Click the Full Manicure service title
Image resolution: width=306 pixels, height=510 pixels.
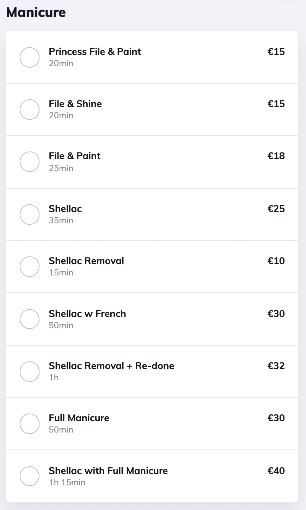click(79, 418)
